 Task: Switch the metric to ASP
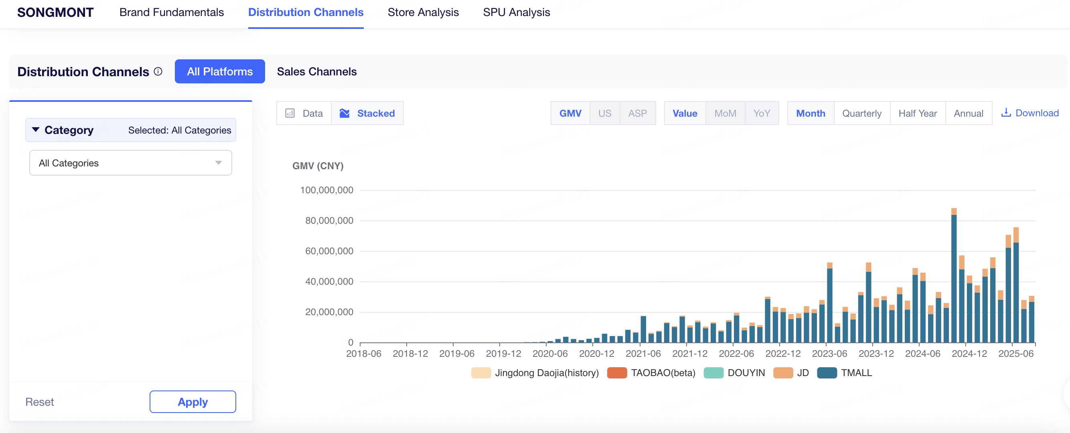point(637,113)
